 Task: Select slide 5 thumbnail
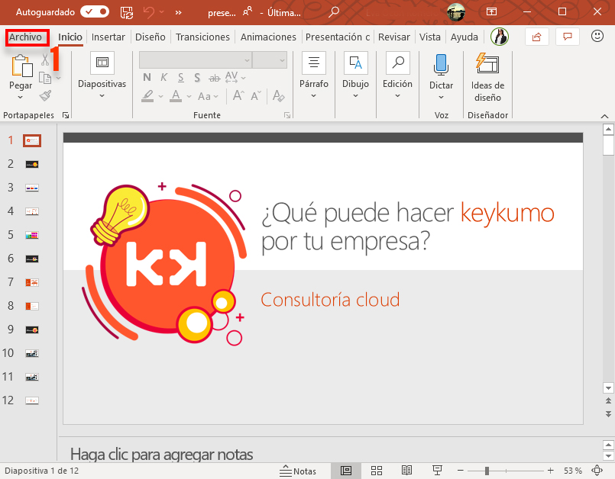[x=32, y=236]
